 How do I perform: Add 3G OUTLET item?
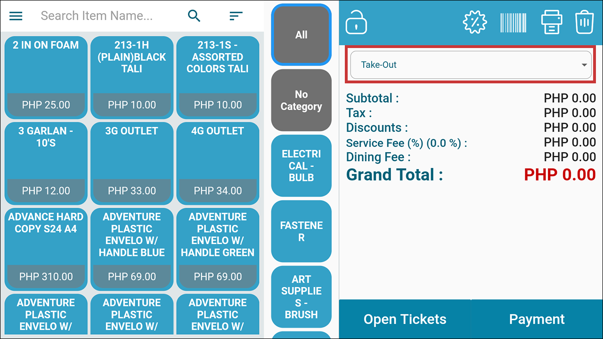132,163
